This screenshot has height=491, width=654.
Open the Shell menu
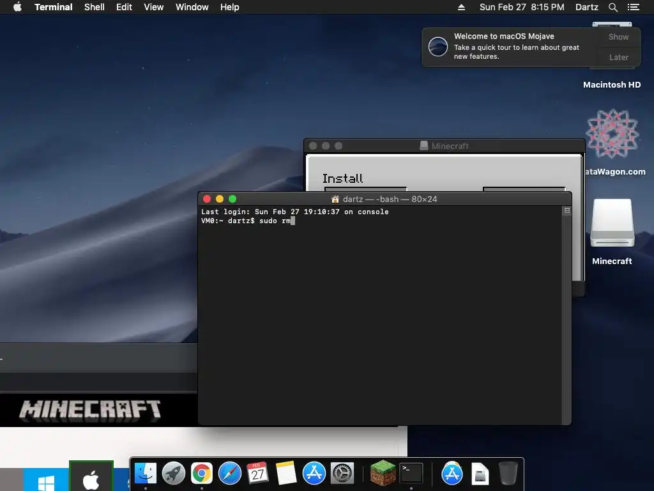pos(95,7)
